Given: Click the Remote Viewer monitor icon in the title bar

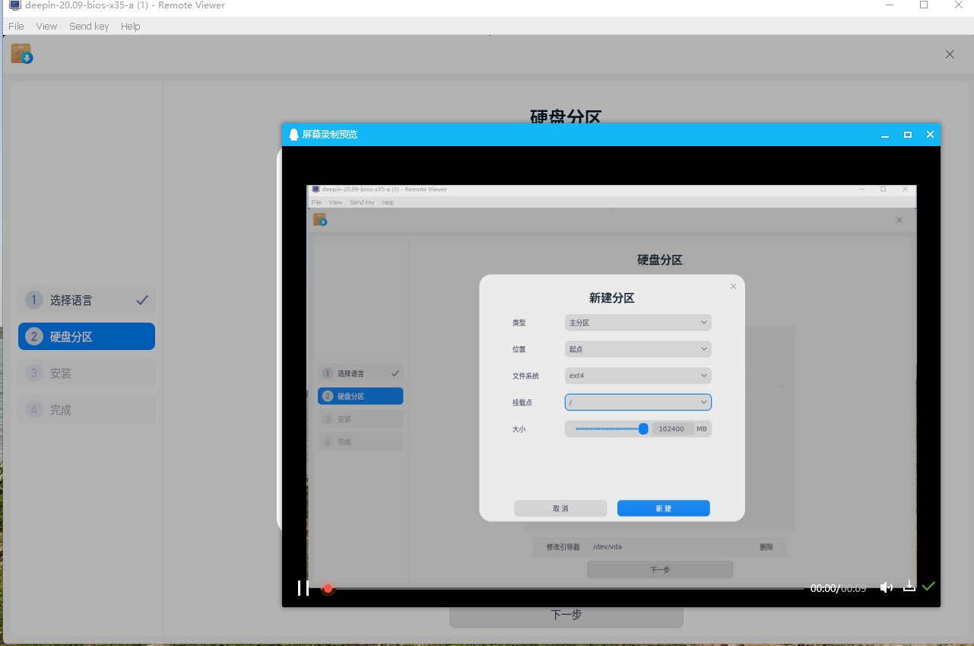Looking at the screenshot, I should click(14, 5).
